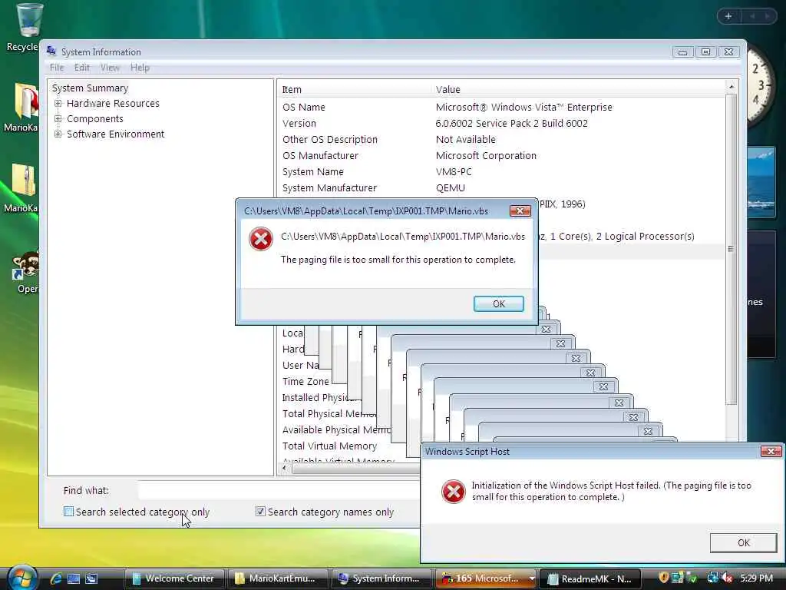
Task: Select System Summary in the tree
Action: (91, 88)
